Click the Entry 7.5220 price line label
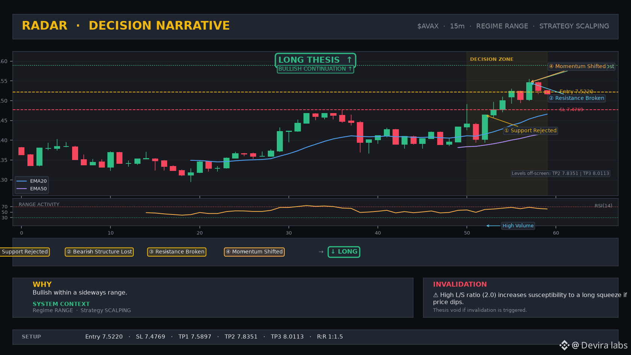The width and height of the screenshot is (631, 355). (576, 92)
